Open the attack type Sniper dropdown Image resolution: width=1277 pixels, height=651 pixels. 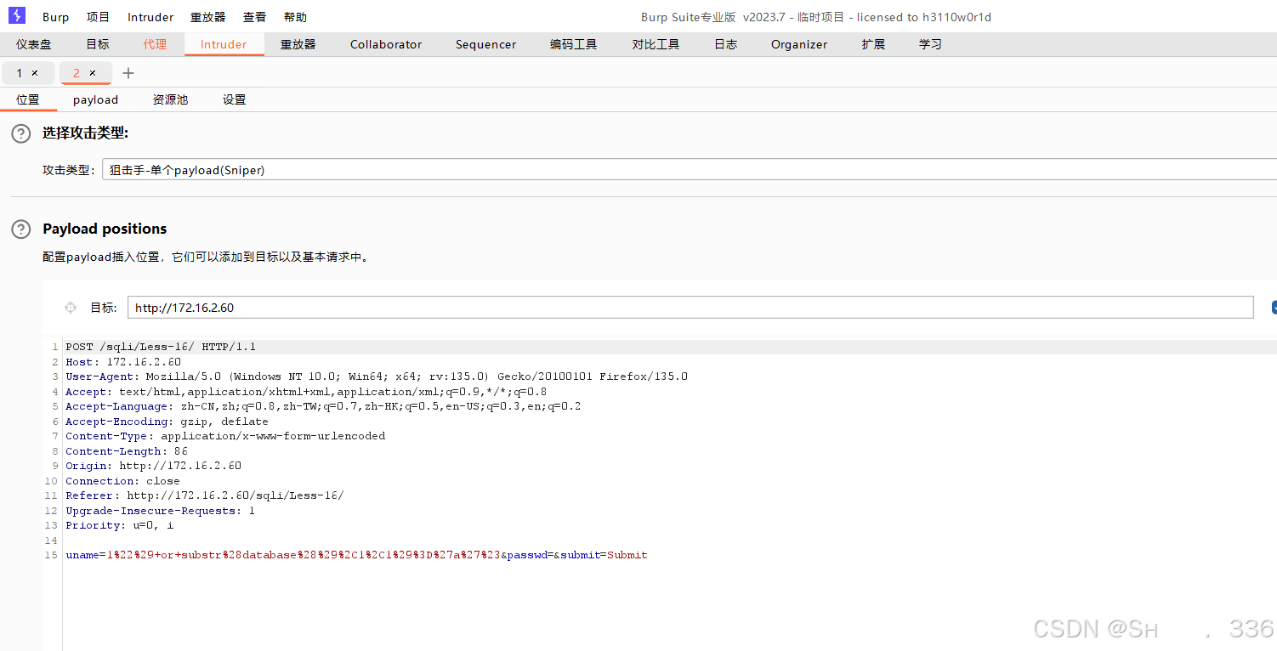(689, 169)
